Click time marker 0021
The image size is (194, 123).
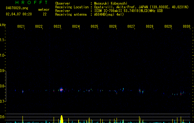point(21,26)
